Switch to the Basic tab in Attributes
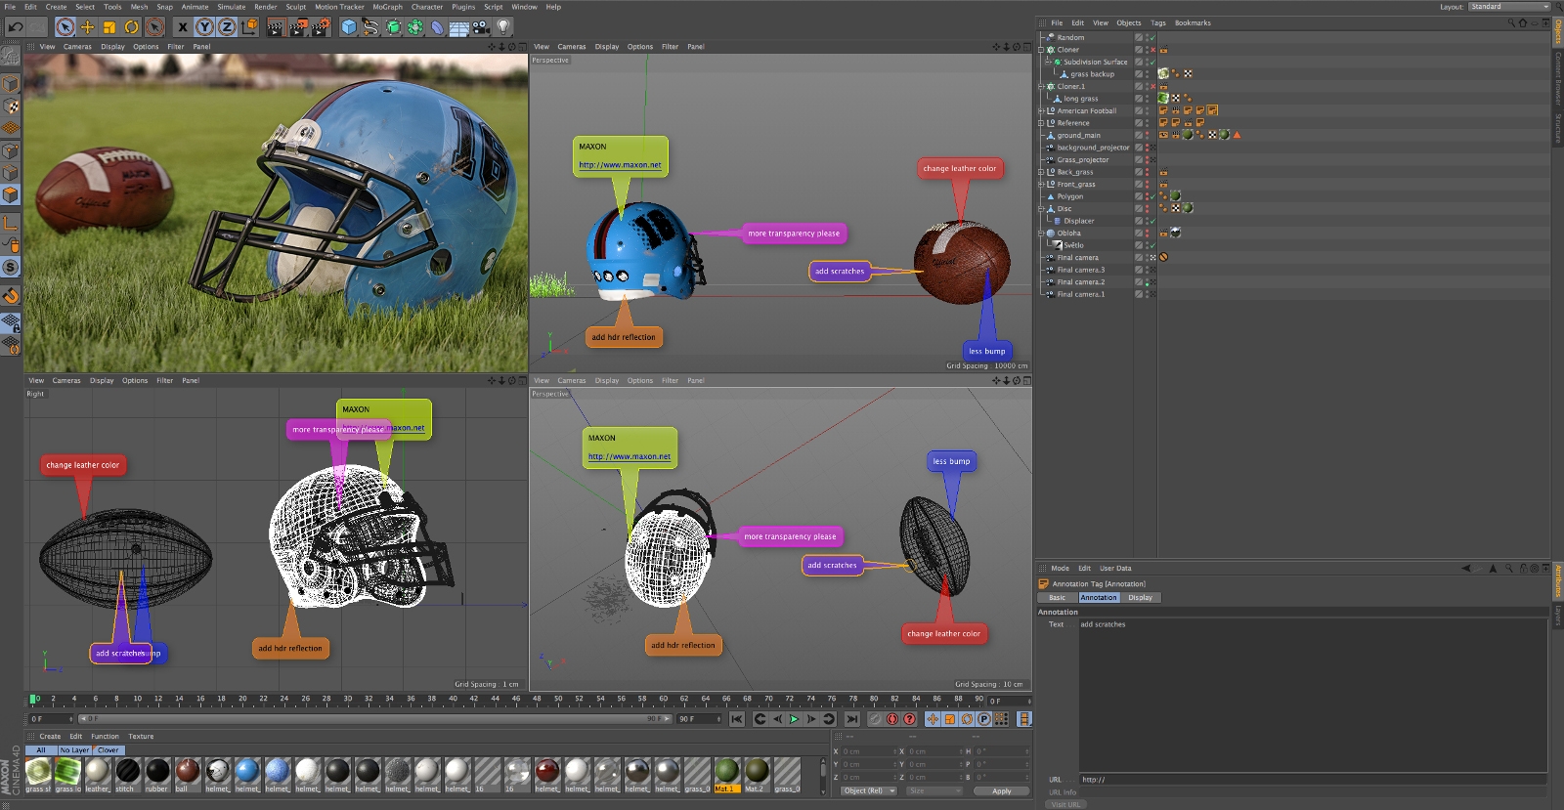Screen dimensions: 1564x810 [1058, 597]
